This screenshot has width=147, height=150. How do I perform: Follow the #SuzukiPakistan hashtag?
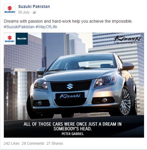point(19,27)
